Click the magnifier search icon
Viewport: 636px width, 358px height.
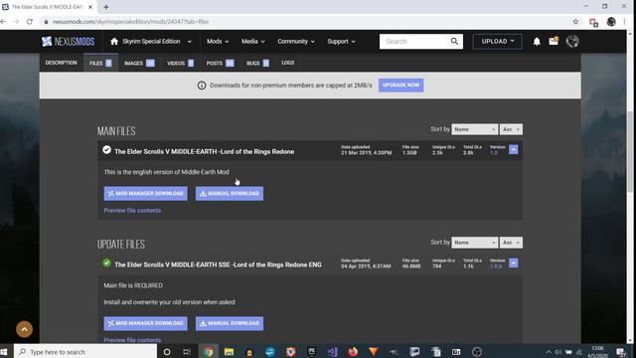(x=454, y=42)
